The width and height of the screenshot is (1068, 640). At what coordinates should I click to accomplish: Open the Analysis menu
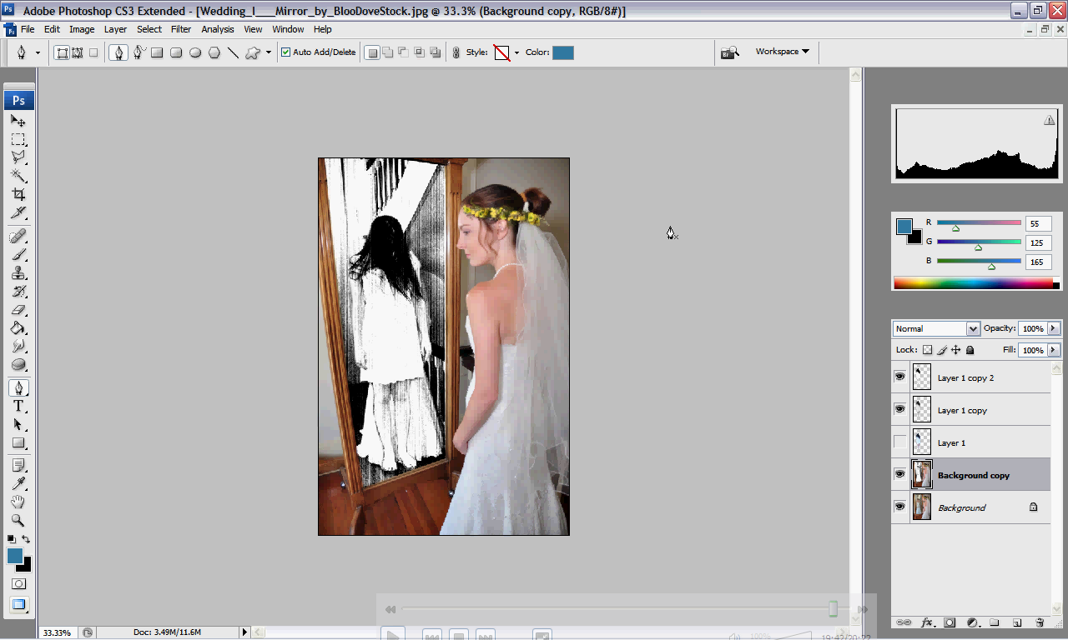click(x=218, y=29)
